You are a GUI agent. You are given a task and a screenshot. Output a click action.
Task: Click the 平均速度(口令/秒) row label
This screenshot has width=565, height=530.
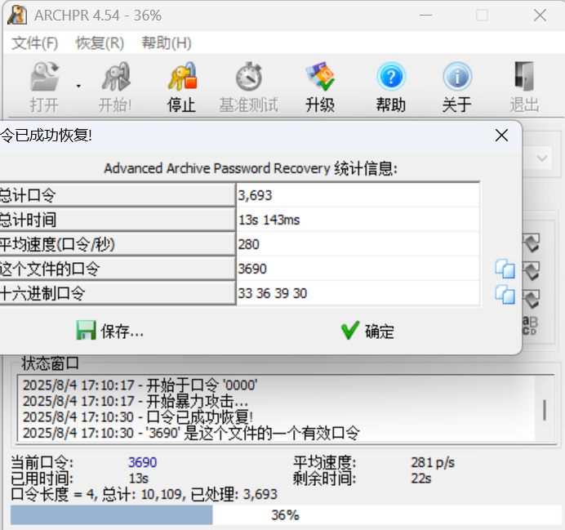(118, 244)
